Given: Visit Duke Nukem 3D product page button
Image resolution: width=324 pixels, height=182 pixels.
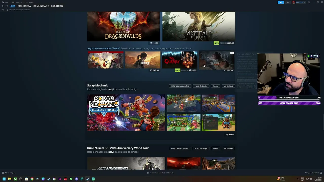Looking at the screenshot, I should (x=180, y=148).
